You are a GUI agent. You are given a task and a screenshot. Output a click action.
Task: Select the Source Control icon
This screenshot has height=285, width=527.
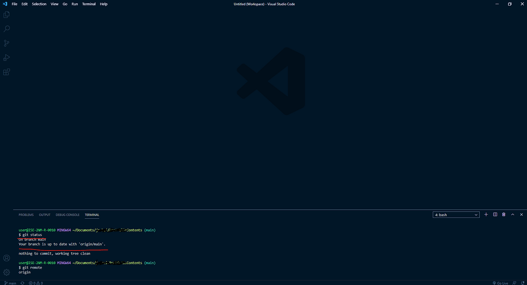[x=6, y=43]
